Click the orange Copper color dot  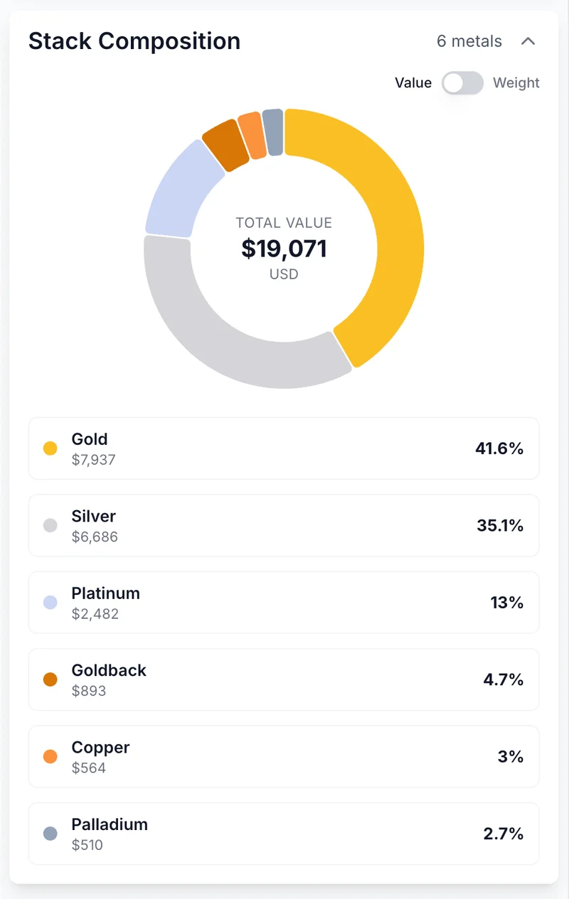click(x=50, y=757)
